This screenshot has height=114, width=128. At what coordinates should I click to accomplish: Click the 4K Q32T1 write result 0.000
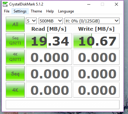click(96, 57)
